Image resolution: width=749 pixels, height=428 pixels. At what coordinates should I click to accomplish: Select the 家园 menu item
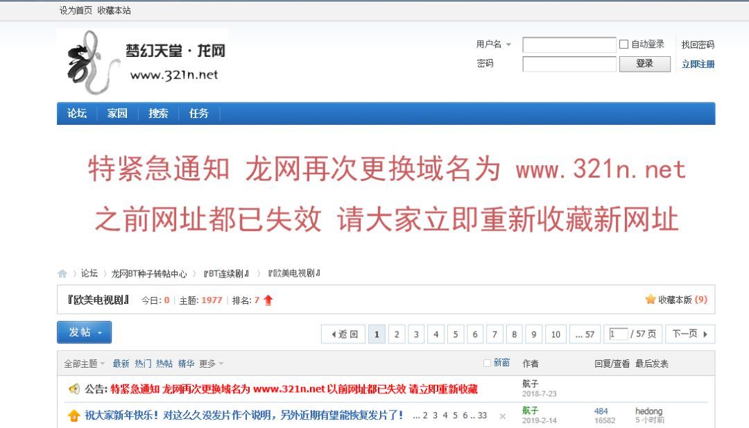tap(116, 113)
